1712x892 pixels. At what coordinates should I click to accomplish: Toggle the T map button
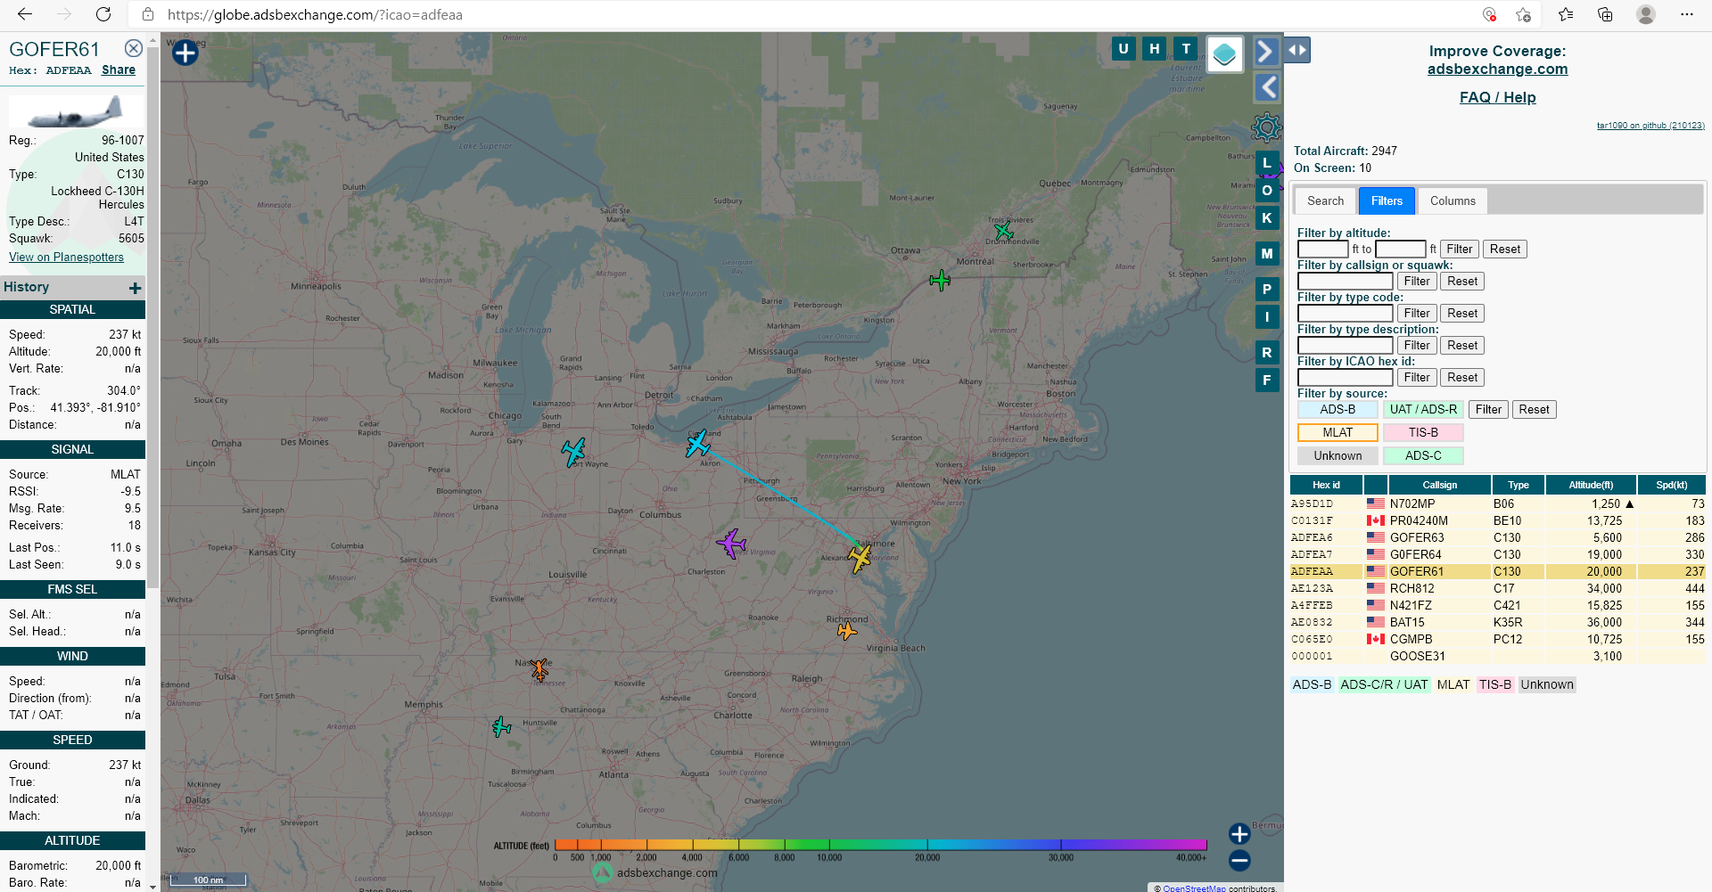point(1186,49)
